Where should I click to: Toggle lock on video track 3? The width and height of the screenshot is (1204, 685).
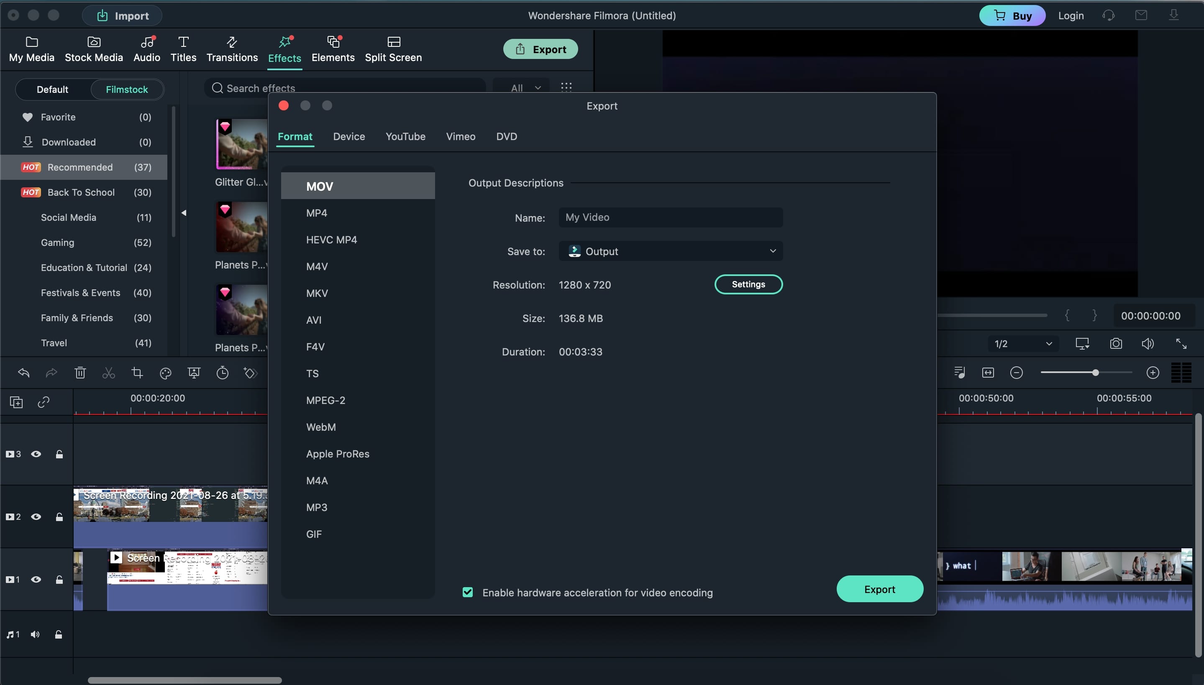59,454
